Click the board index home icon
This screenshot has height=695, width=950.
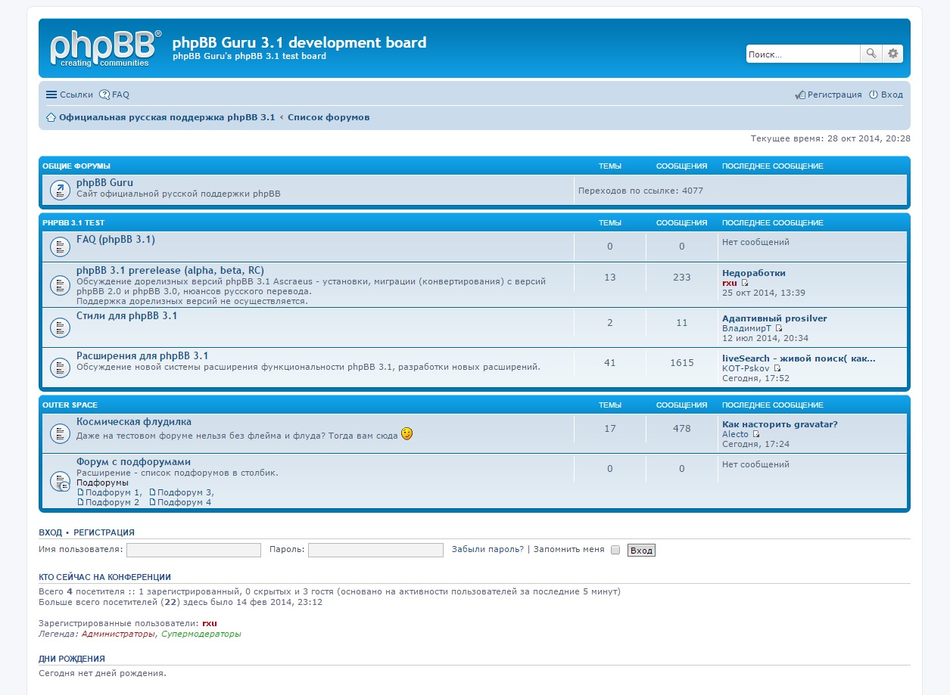(x=51, y=117)
